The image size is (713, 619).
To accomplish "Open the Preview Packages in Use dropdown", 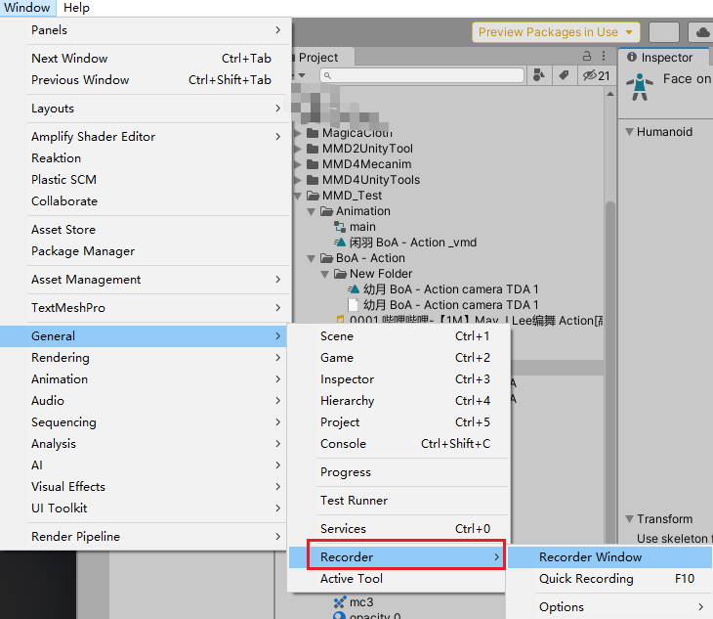I will 556,32.
